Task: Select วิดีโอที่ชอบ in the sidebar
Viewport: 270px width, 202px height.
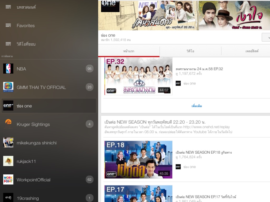Action: coord(26,44)
